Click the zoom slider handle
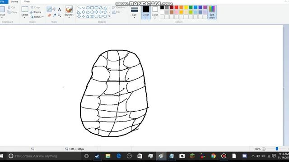 pyautogui.click(x=277, y=149)
